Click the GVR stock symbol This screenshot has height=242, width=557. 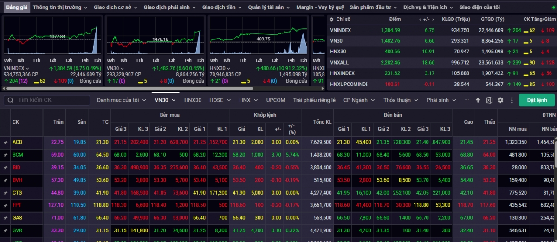18,230
